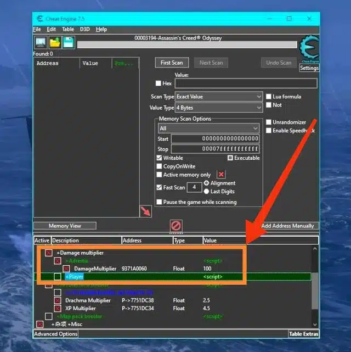Viewport: 351px width, 352px height.
Task: Click Cheat Engine title bar app icon
Action: (x=39, y=19)
